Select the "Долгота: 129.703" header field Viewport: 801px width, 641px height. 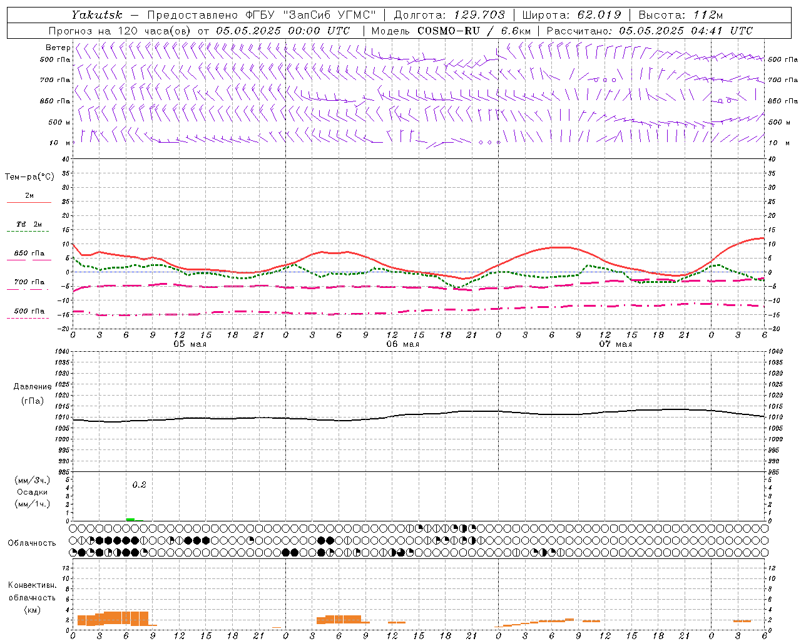click(449, 15)
